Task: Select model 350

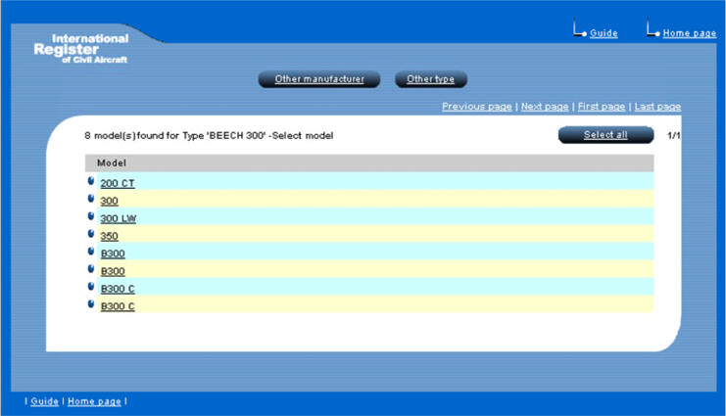Action: point(110,236)
